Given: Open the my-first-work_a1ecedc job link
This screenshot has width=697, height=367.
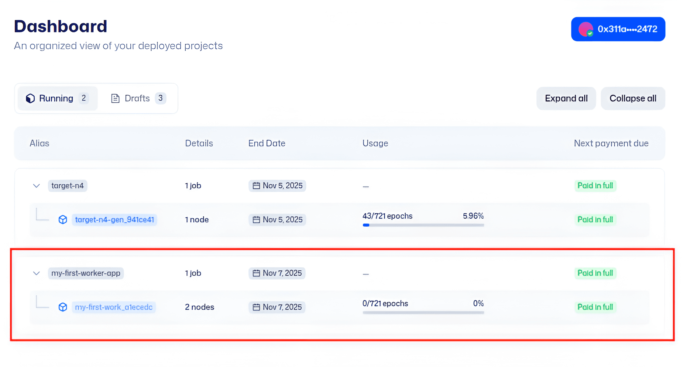Looking at the screenshot, I should (114, 307).
